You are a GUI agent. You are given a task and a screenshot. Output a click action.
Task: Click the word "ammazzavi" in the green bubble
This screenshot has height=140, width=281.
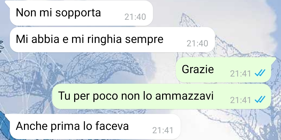(184, 96)
